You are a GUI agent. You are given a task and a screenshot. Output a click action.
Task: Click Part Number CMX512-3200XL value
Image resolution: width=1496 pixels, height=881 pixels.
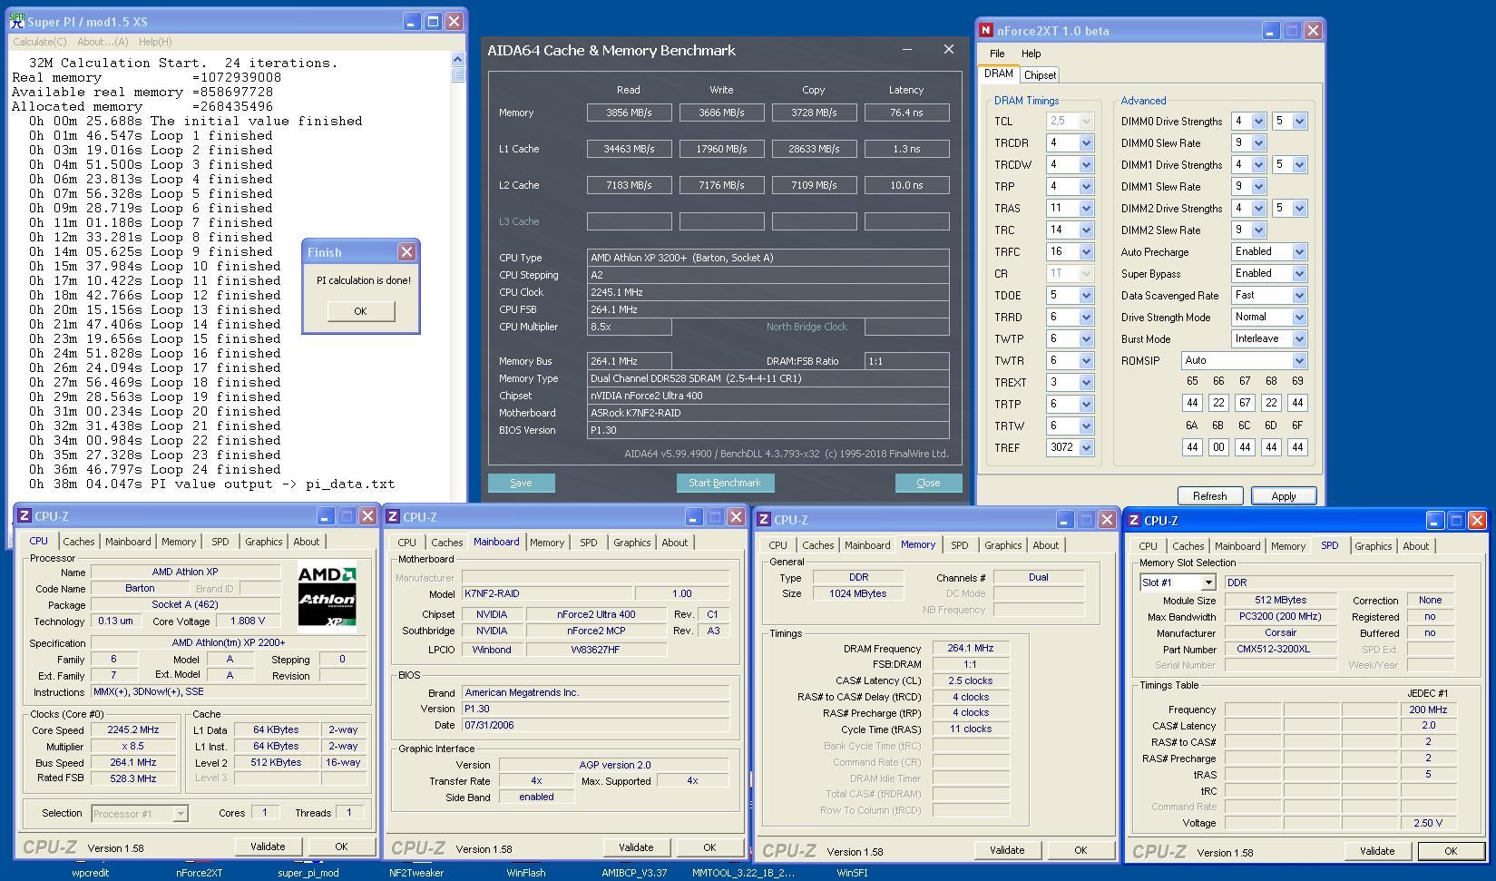coord(1279,649)
